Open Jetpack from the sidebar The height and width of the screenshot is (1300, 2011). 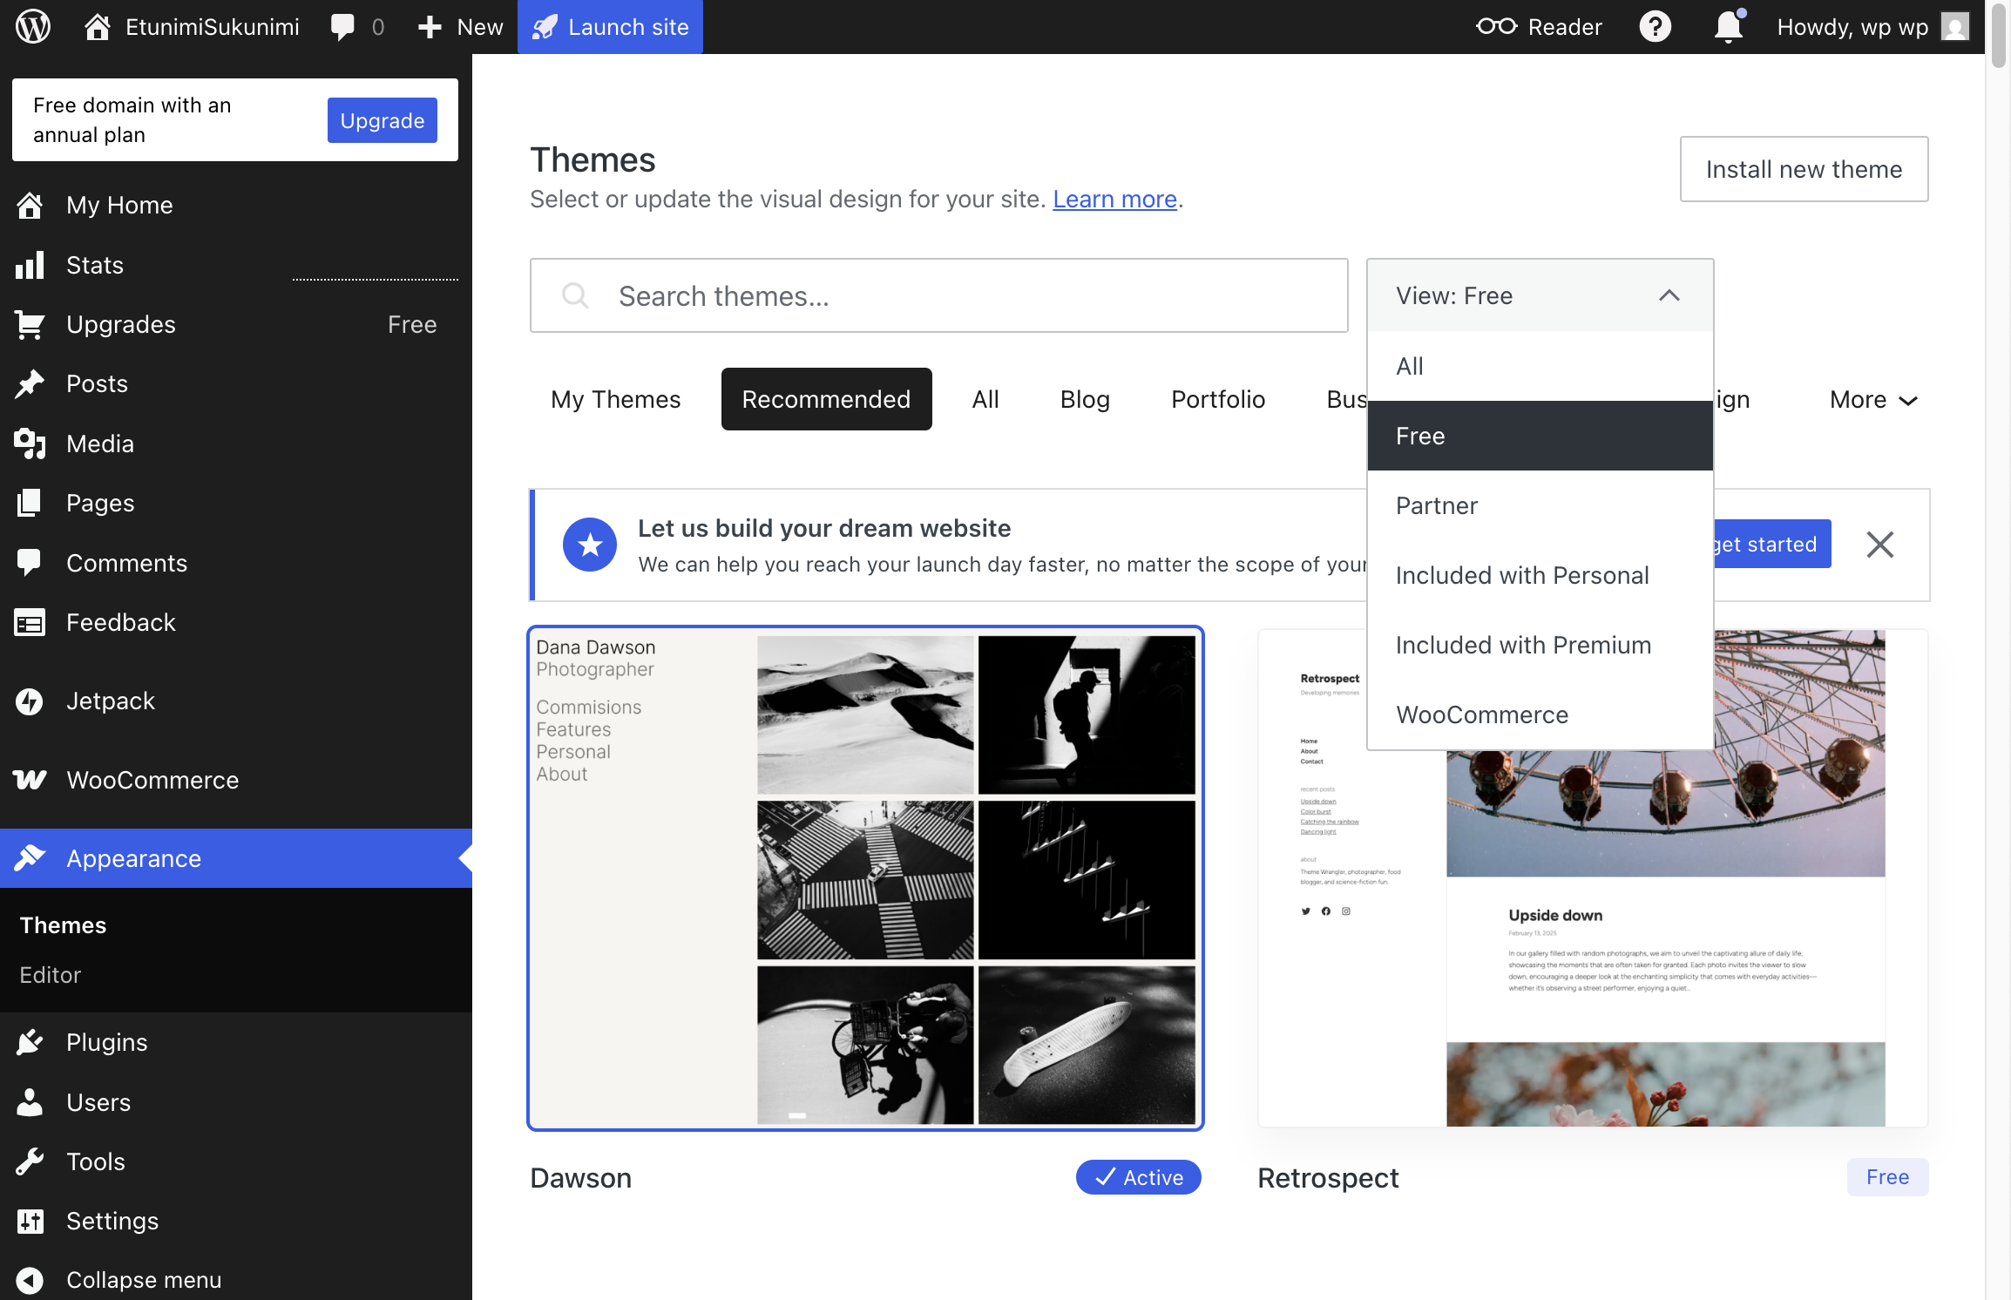click(110, 701)
